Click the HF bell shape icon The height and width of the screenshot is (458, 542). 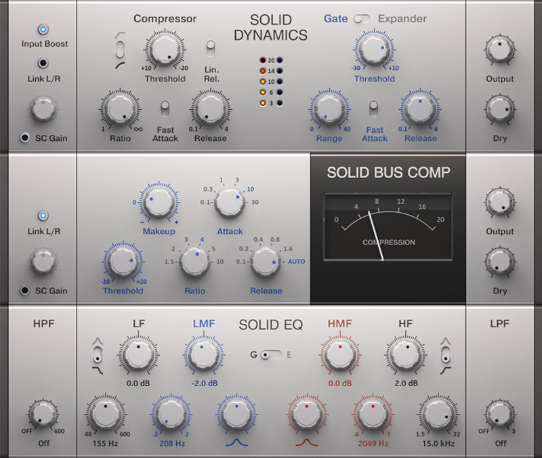(446, 341)
